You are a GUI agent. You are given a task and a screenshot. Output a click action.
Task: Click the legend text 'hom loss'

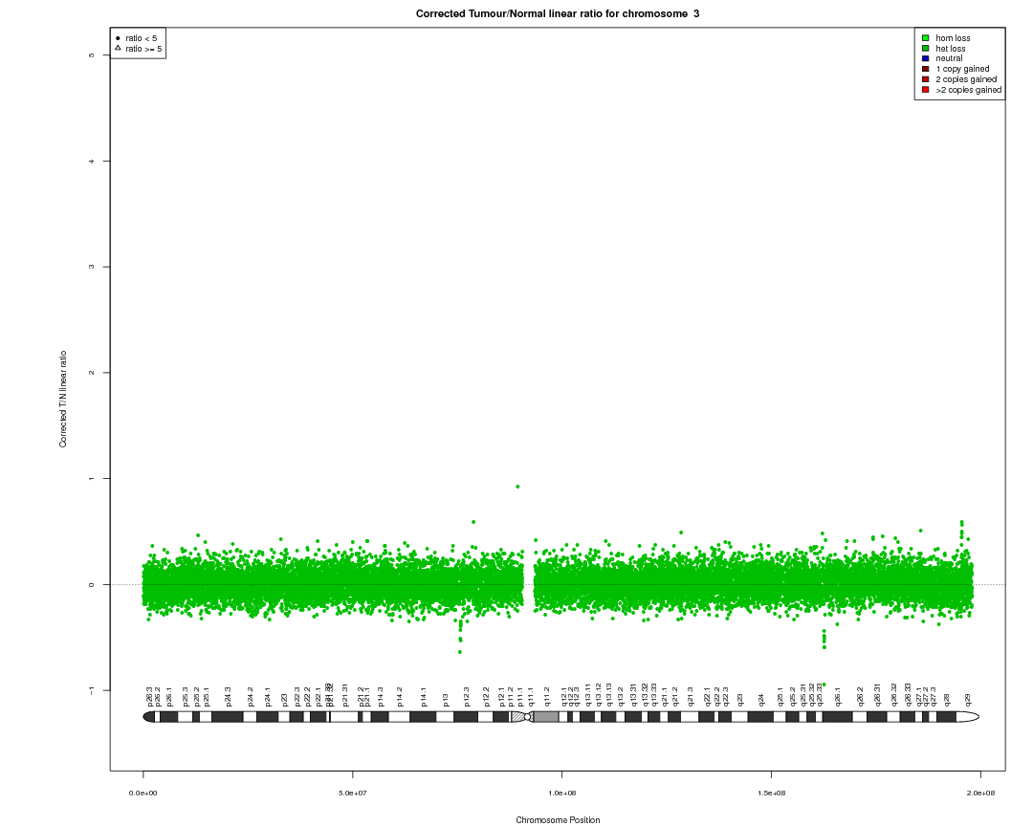[x=953, y=38]
